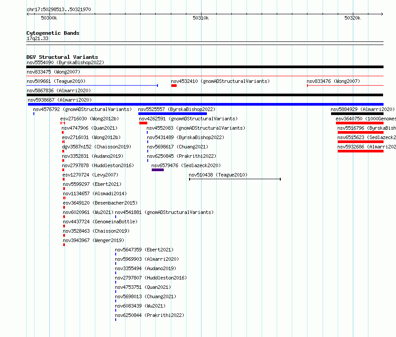
Task: Open the nsv4747906 (Quan2021) label
Action: click(89, 128)
